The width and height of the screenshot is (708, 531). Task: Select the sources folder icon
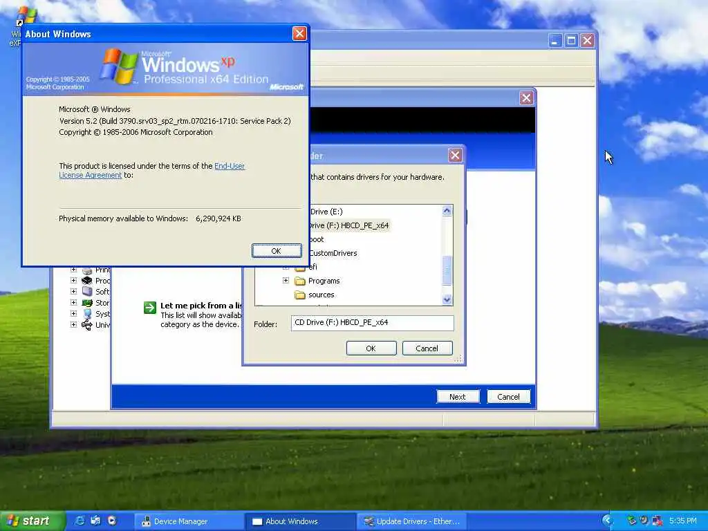tap(300, 295)
